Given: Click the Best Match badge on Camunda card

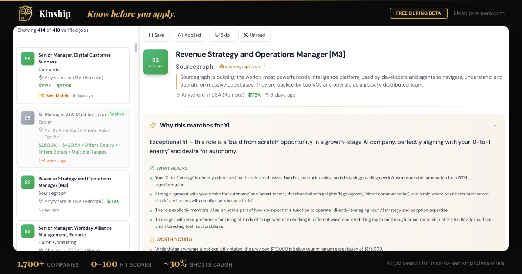Looking at the screenshot, I should 54,96.
